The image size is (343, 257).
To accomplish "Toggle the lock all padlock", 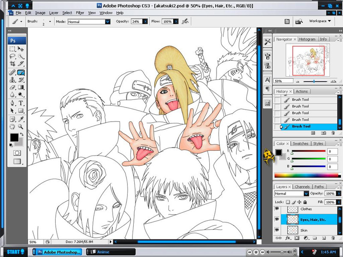I will point(305,202).
